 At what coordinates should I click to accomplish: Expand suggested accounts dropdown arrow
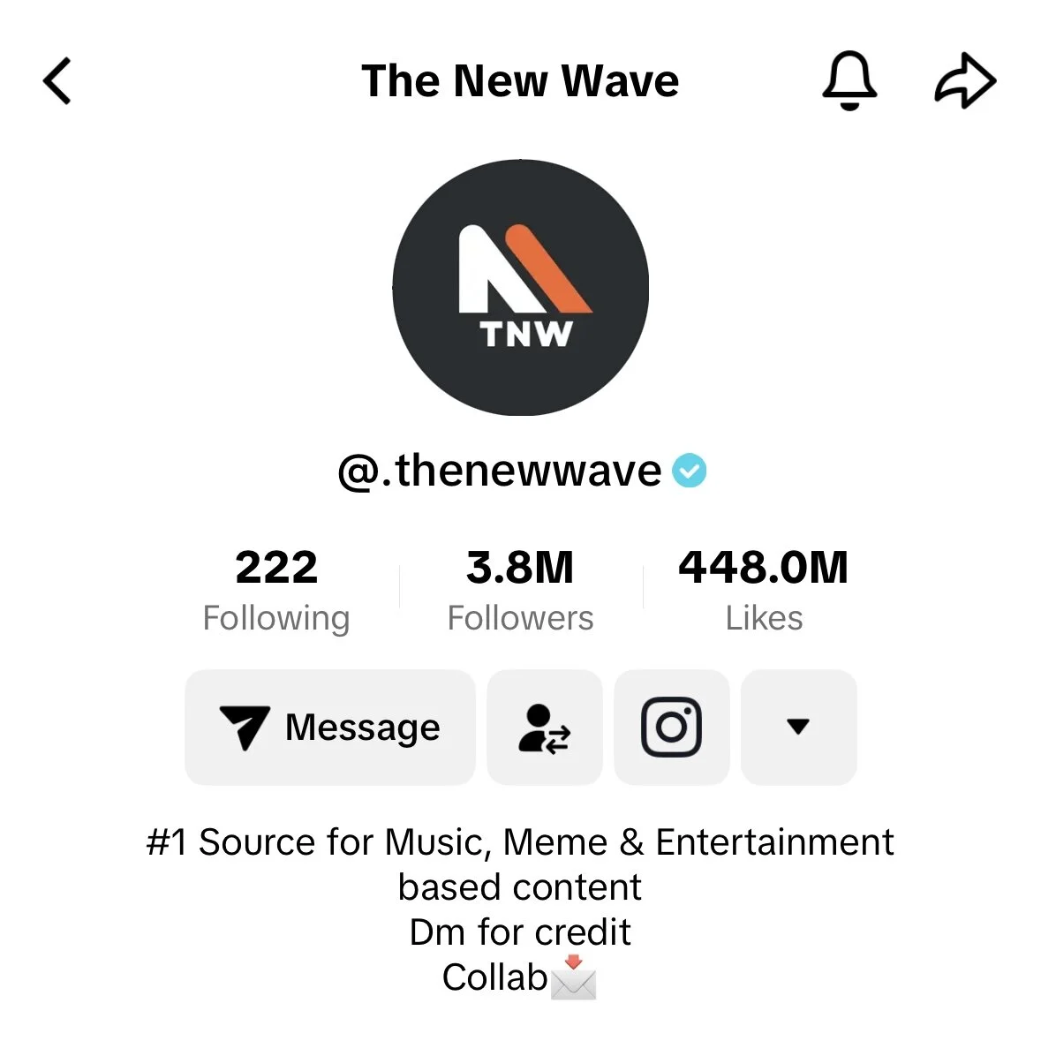pos(799,727)
